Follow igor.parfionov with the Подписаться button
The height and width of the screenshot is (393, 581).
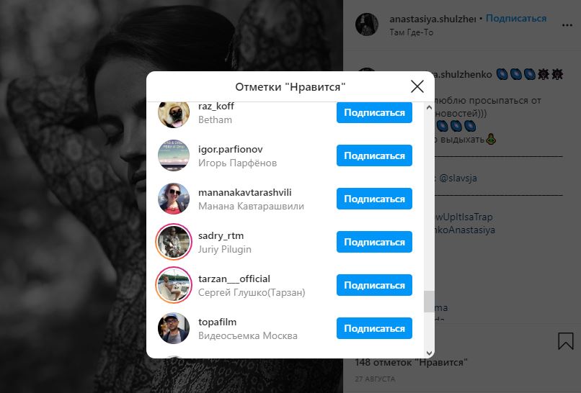tap(374, 155)
